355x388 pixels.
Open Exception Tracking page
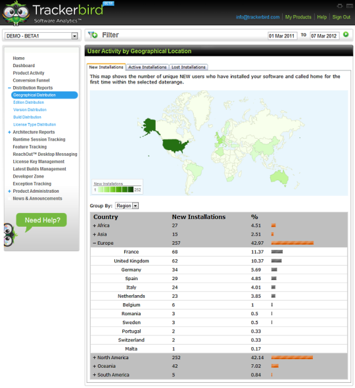click(32, 184)
